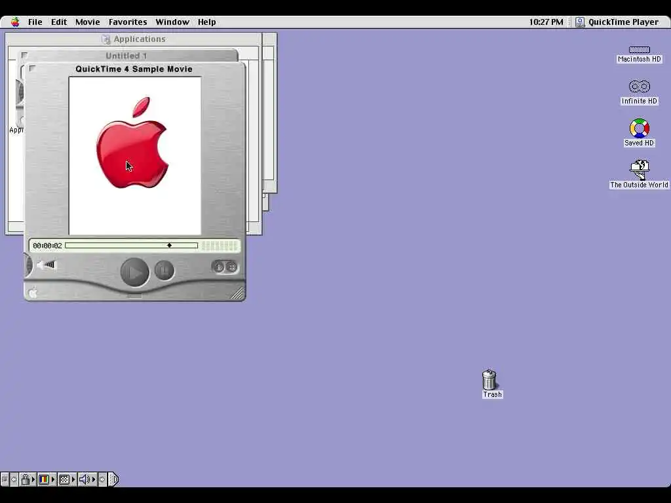
Task: Click the Apple logo in the player's corner
Action: pos(33,293)
